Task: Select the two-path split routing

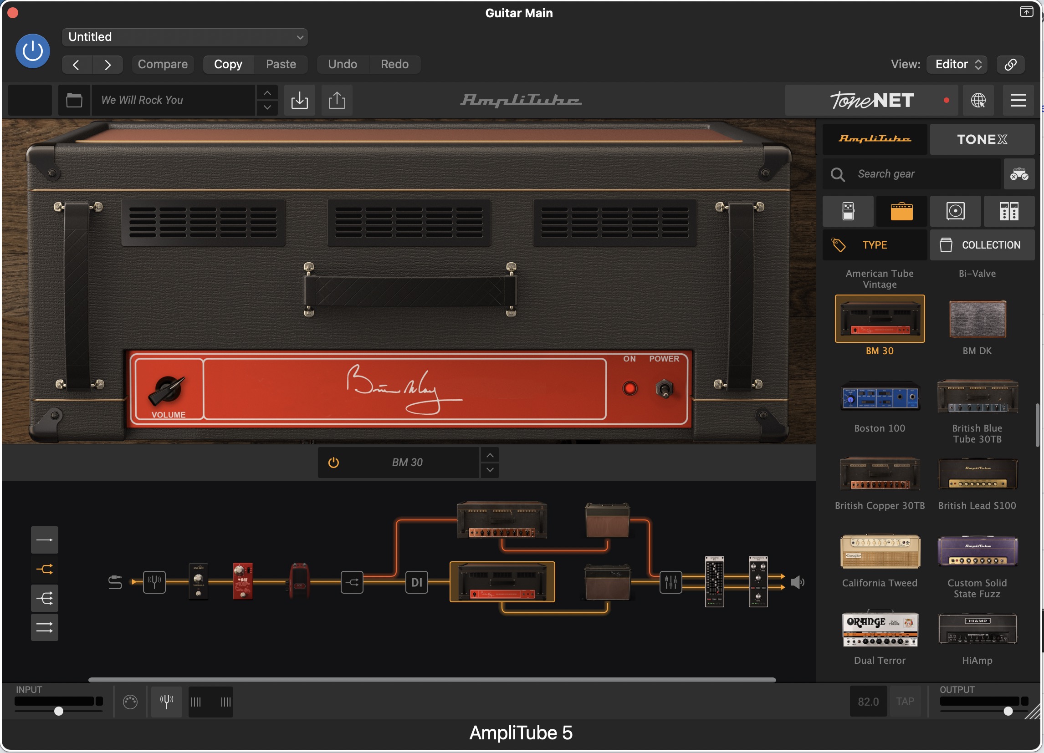Action: tap(44, 569)
